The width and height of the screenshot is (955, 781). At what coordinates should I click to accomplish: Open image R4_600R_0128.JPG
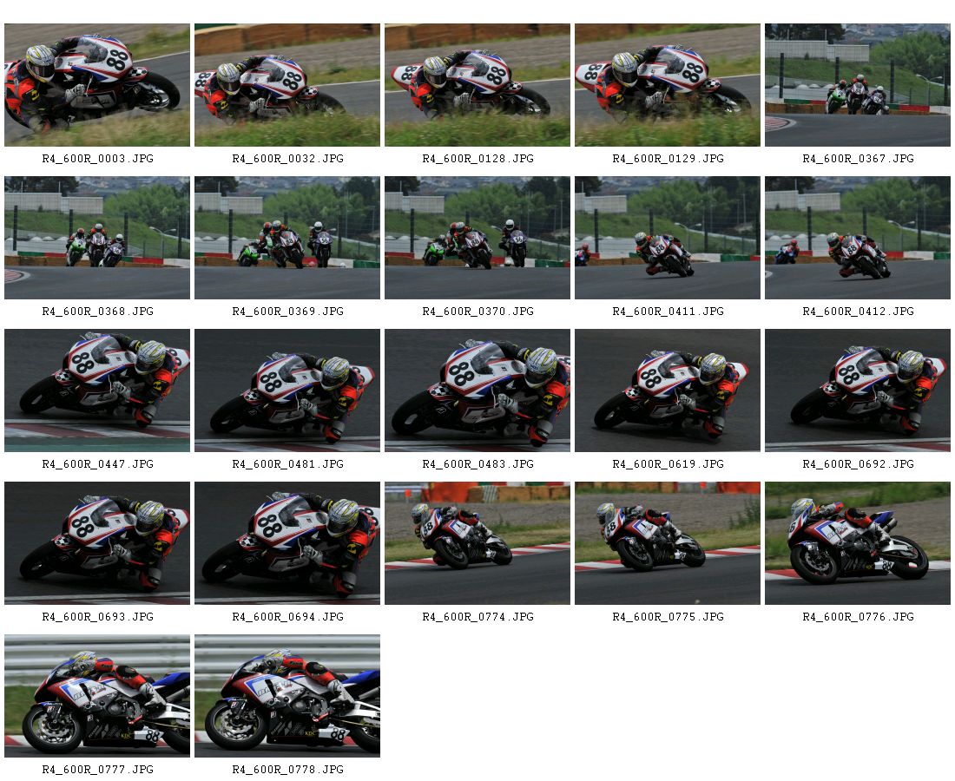point(477,85)
